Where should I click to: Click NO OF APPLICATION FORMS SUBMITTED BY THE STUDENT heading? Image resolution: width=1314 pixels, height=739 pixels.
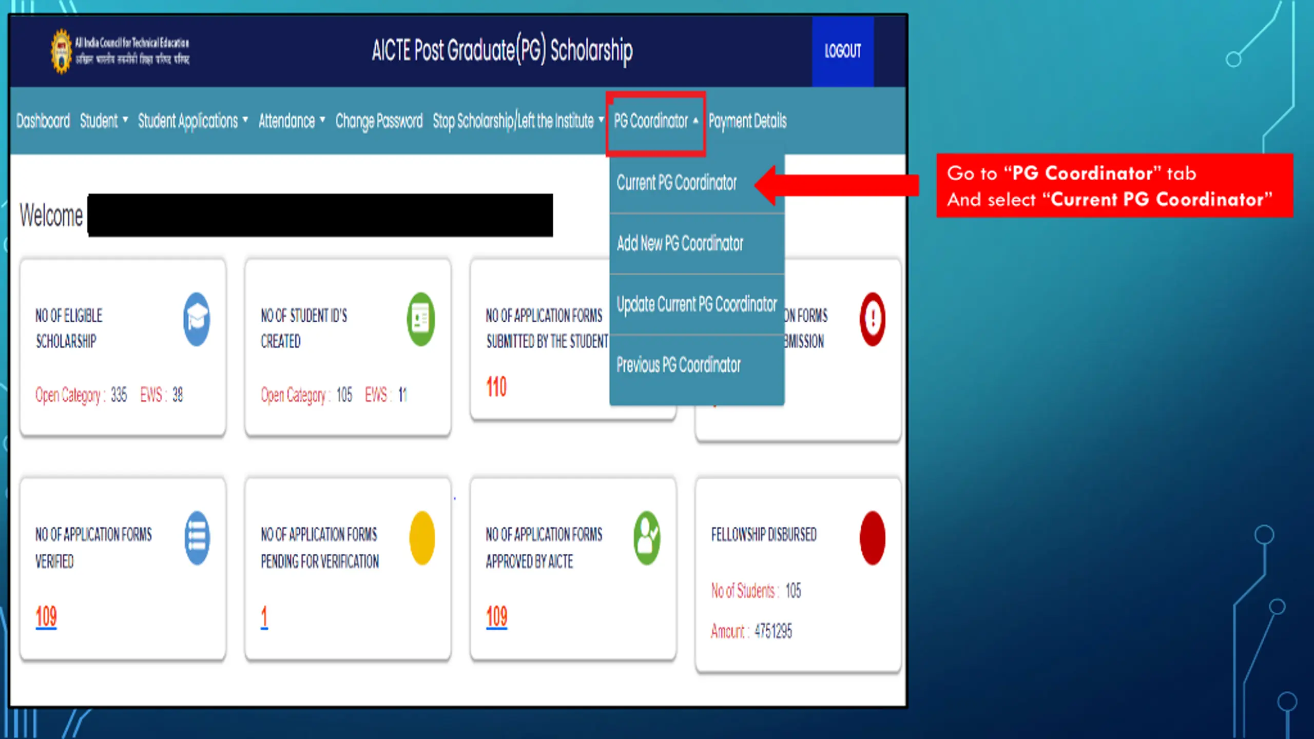coord(547,328)
